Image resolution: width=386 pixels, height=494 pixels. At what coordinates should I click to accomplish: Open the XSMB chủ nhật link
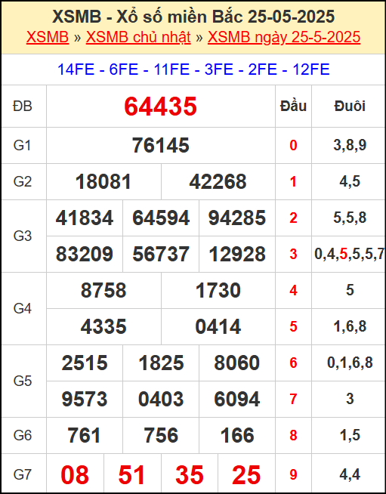138,37
